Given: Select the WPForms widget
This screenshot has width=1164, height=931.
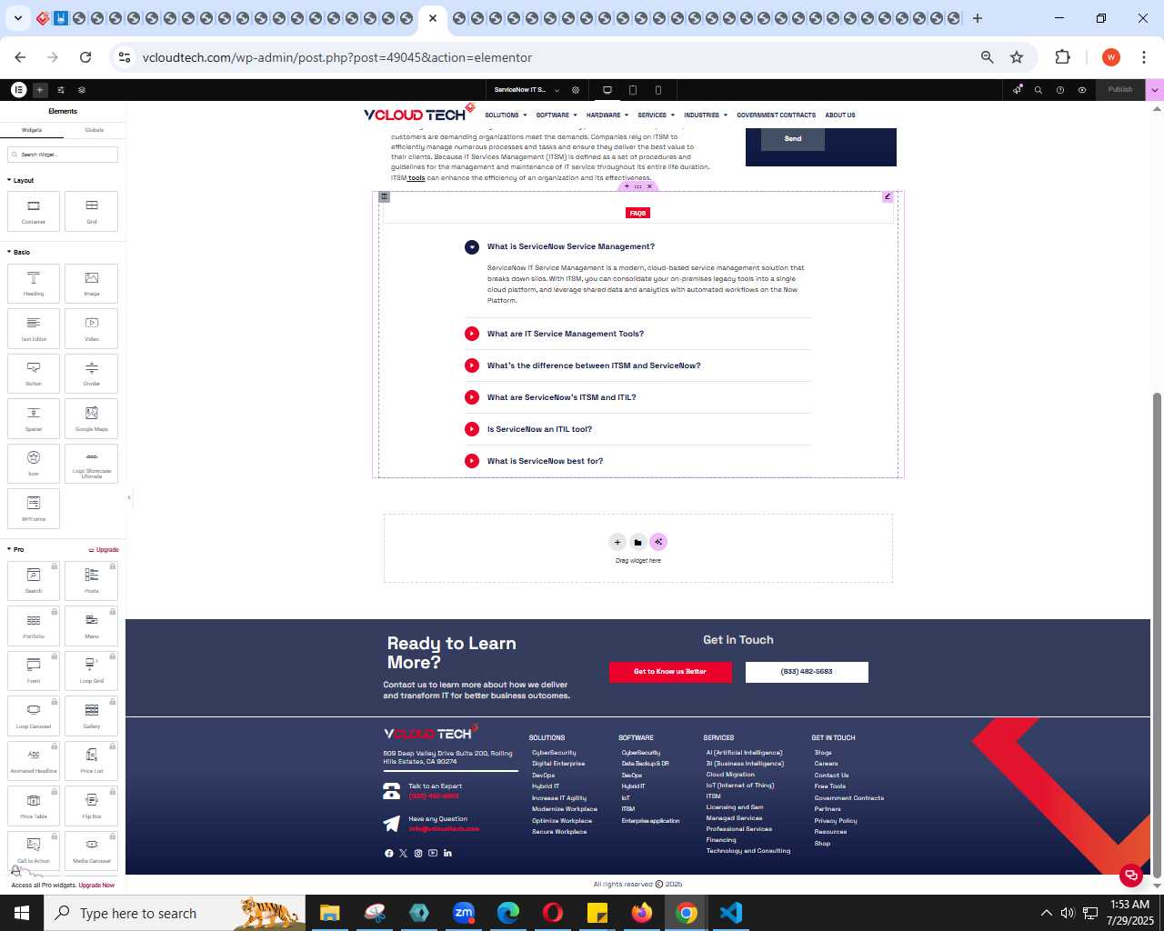Looking at the screenshot, I should tap(34, 508).
